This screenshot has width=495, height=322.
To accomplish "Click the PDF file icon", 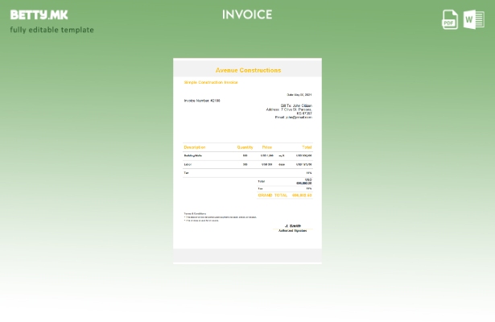I will 450,19.
